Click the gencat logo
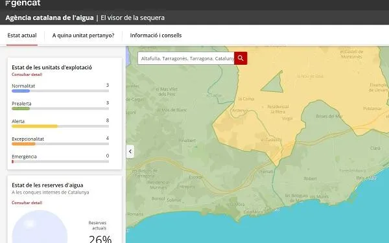The image size is (389, 243). 23,3
